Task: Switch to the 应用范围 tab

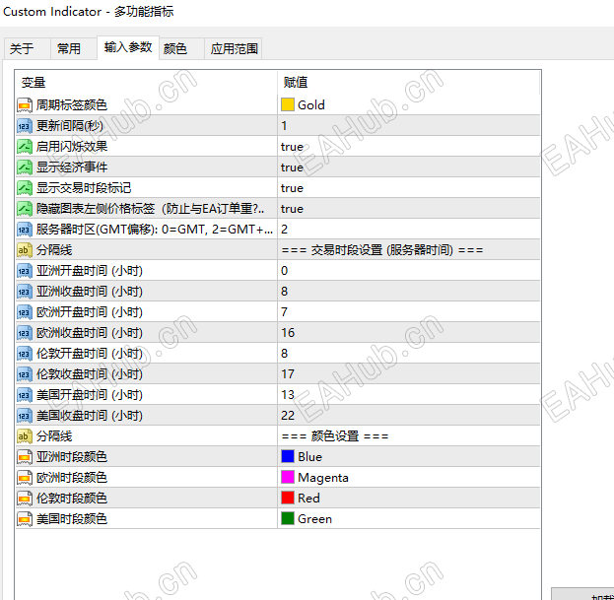Action: pyautogui.click(x=234, y=49)
